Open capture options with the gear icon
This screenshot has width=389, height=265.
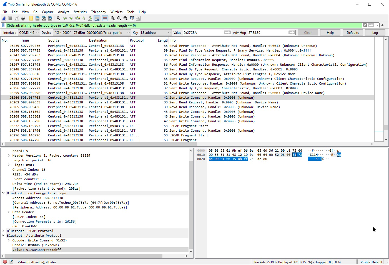(x=23, y=18)
